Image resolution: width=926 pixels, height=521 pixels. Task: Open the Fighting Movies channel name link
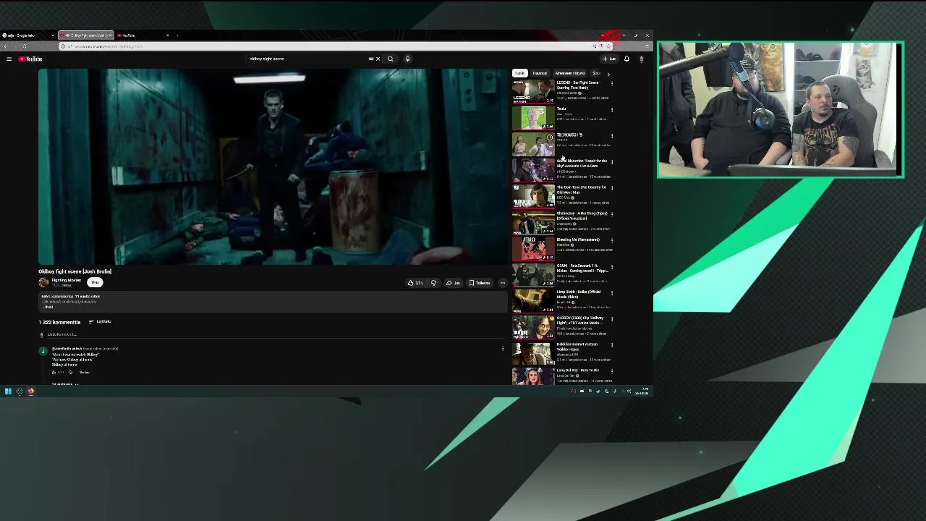click(x=67, y=280)
